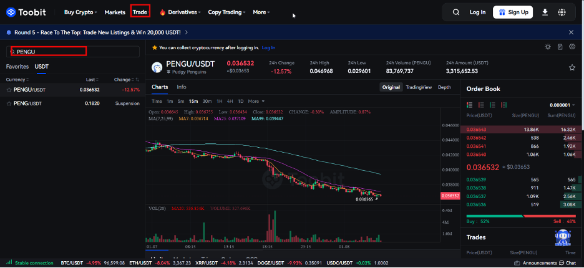
Task: Switch to the Charts tab
Action: 160,87
